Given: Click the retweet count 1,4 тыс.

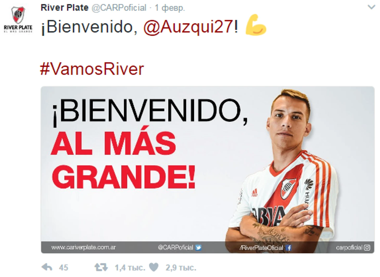Looking at the screenshot, I should (x=130, y=267).
